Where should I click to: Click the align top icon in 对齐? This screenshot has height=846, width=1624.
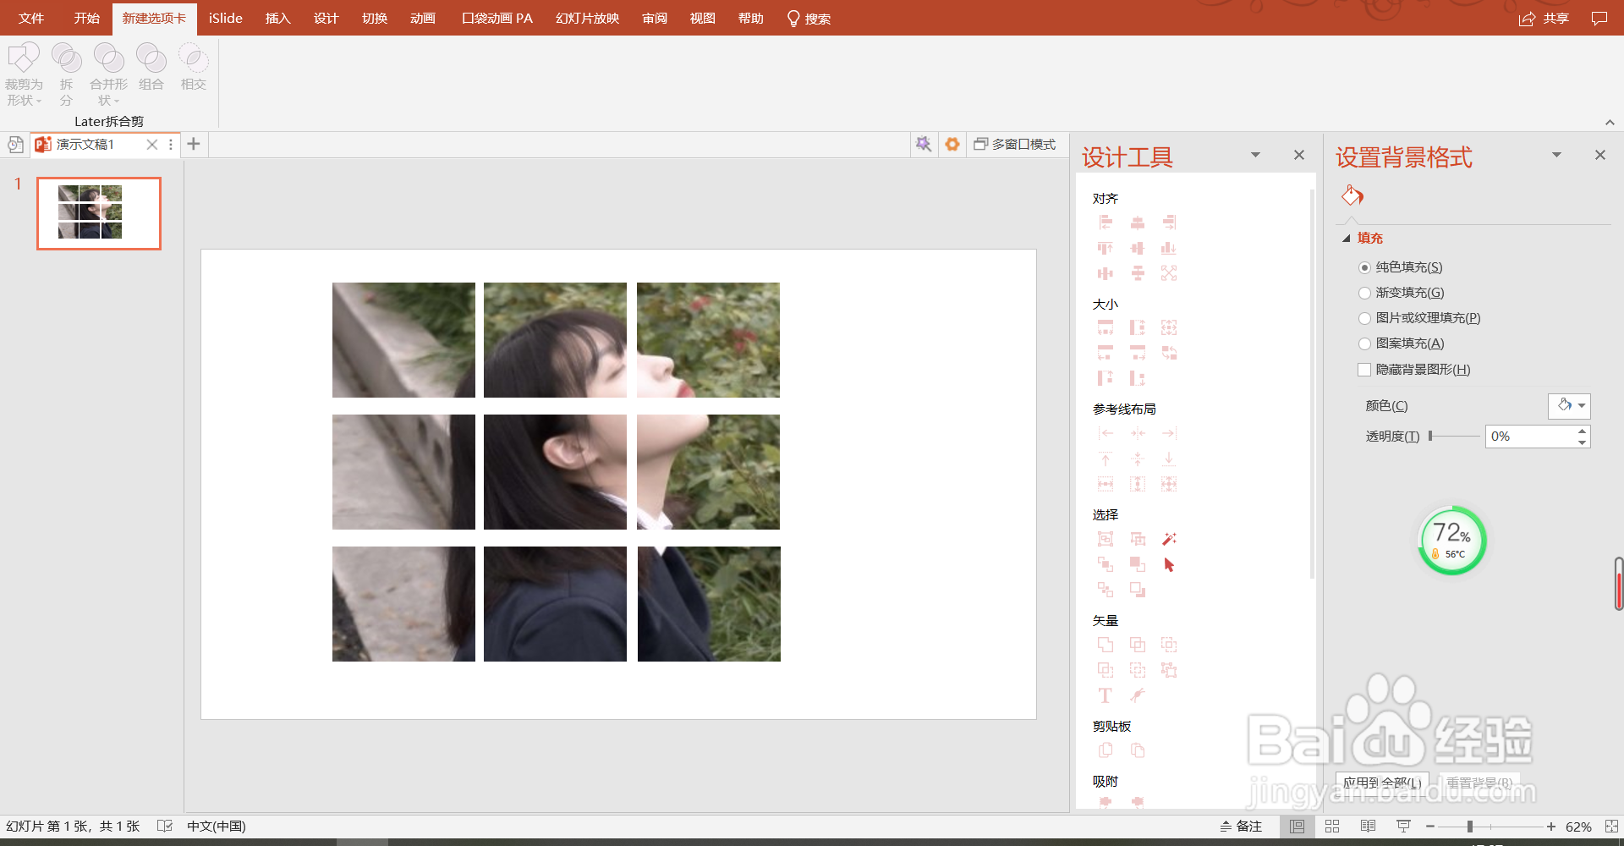(1106, 248)
